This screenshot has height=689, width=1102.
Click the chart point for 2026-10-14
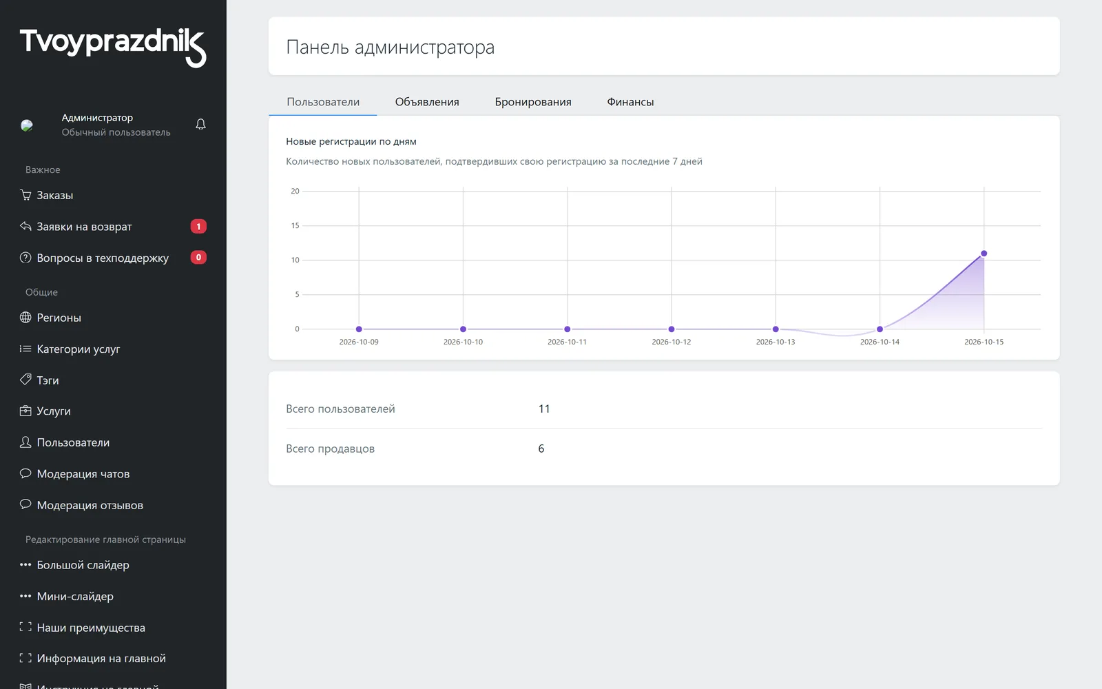click(x=880, y=329)
